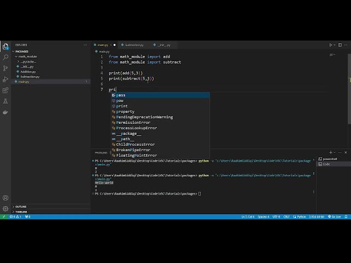Choose __package__ from suggestions
This screenshot has height=263, width=351.
161,134
